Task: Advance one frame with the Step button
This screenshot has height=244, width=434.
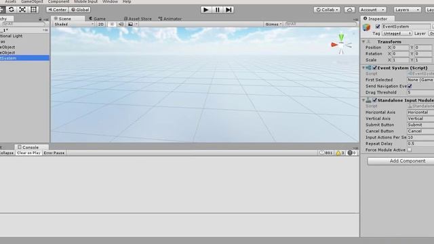Action: click(x=229, y=9)
